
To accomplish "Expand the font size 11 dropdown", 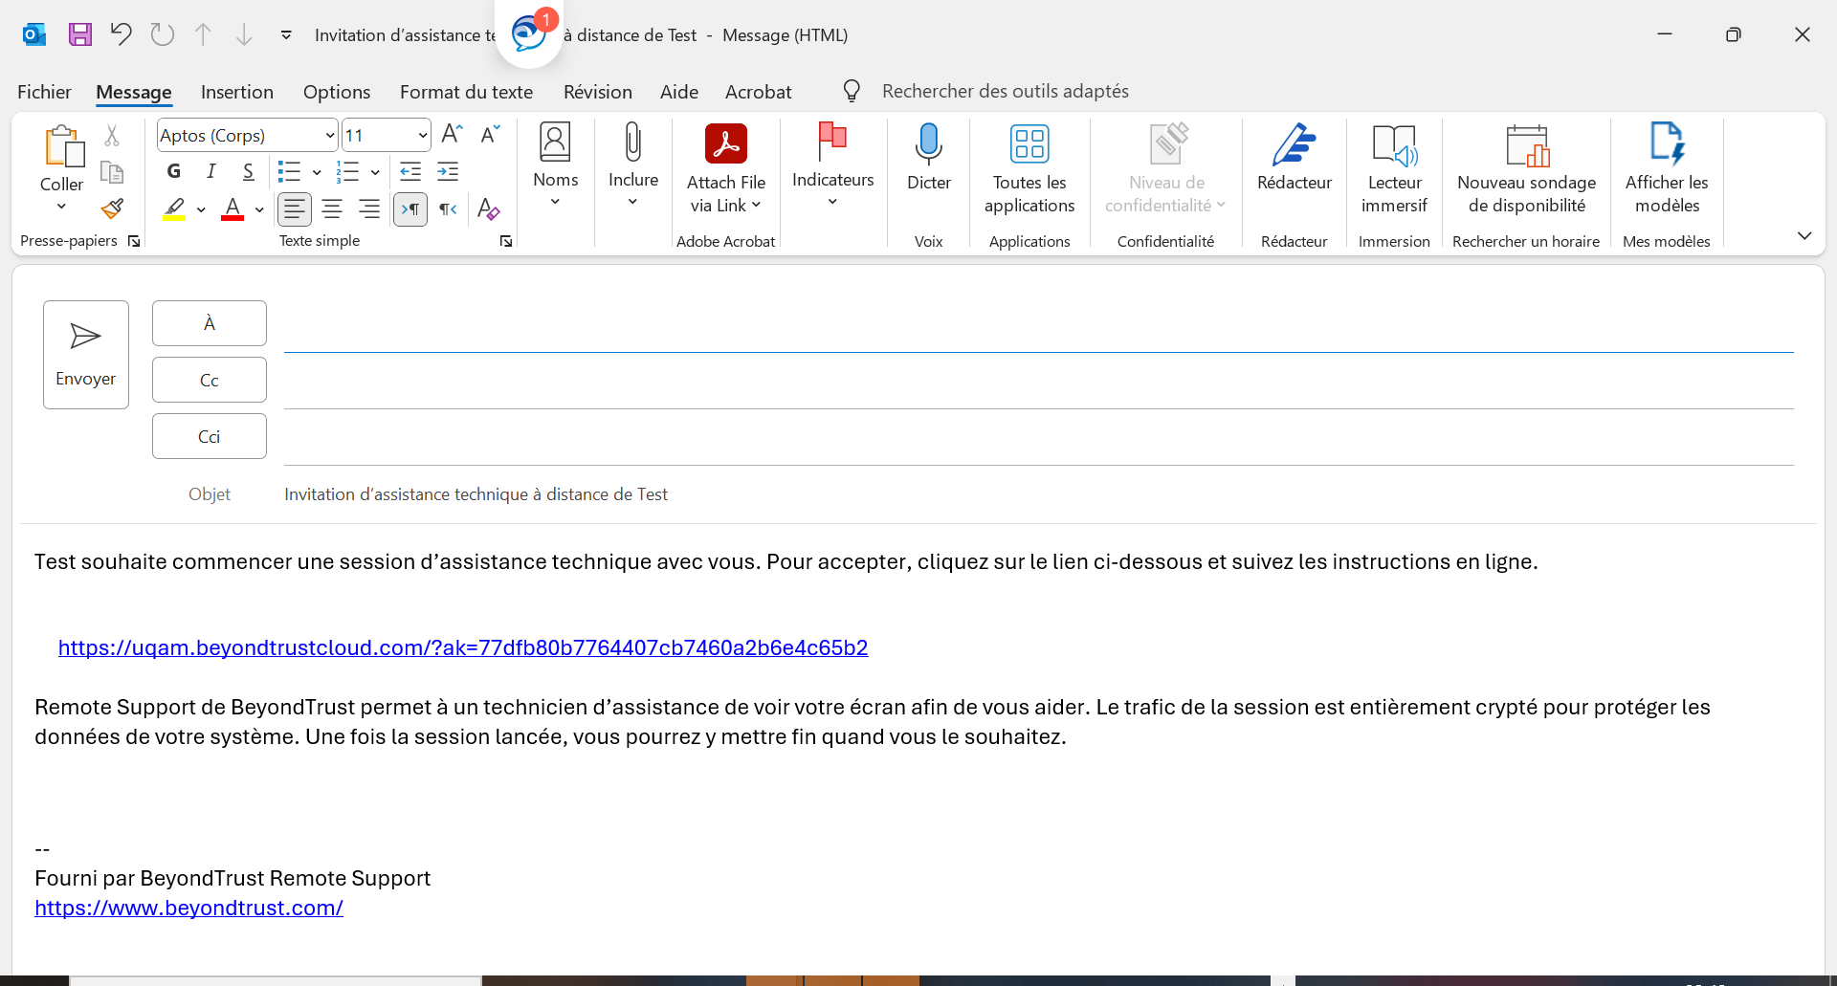I will [x=422, y=135].
